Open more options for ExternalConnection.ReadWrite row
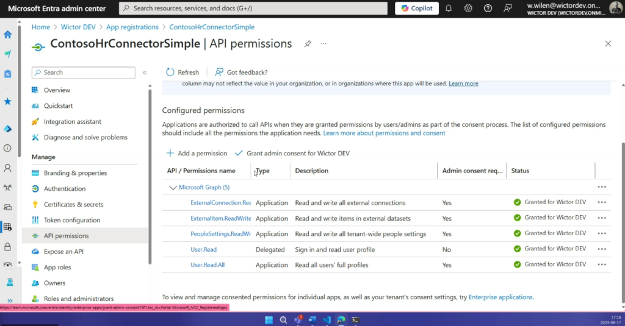 [x=602, y=202]
